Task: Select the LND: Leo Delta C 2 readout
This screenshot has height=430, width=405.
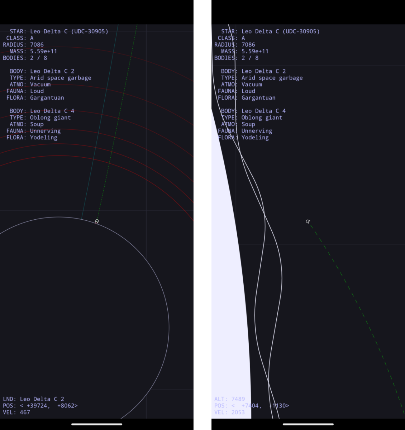Action: click(33, 399)
